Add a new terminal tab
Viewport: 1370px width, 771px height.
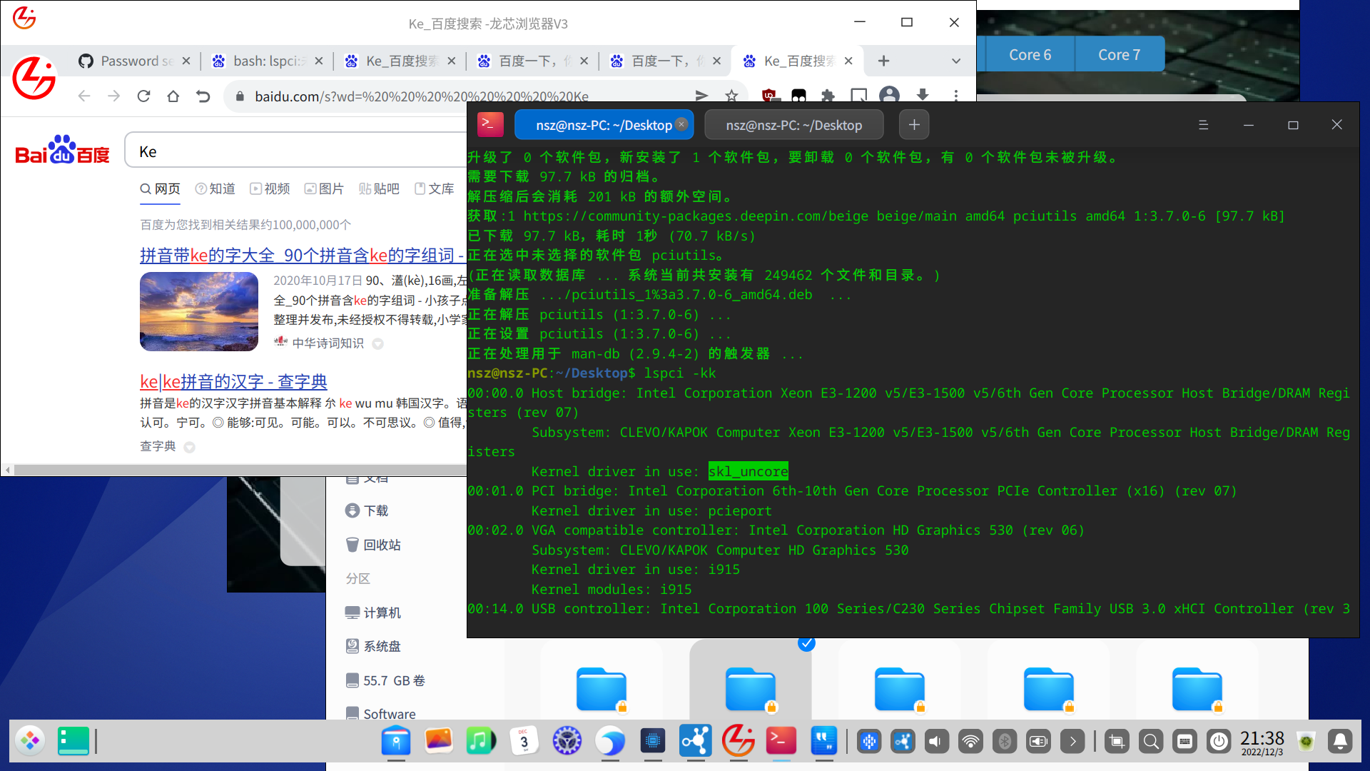pyautogui.click(x=914, y=125)
